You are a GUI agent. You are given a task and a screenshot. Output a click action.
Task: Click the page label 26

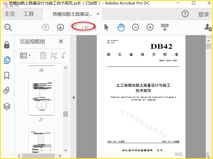pyautogui.click(x=41, y=70)
